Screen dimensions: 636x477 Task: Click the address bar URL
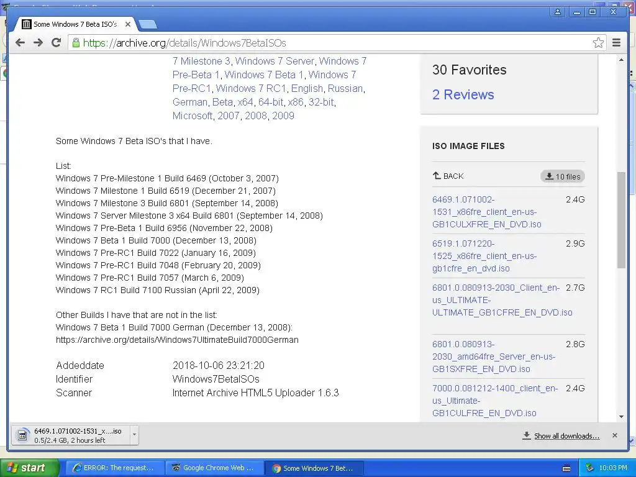(x=184, y=43)
